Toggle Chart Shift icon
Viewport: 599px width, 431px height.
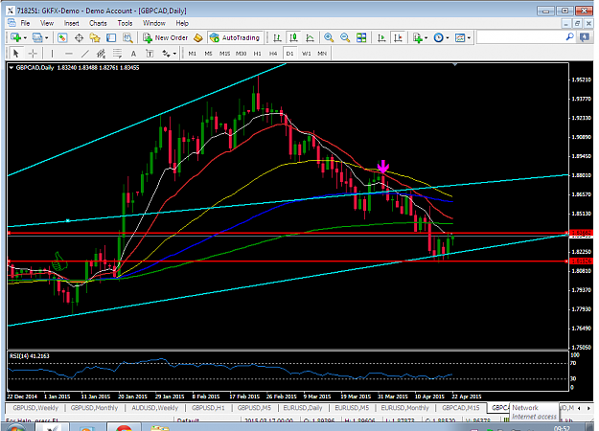pos(398,37)
